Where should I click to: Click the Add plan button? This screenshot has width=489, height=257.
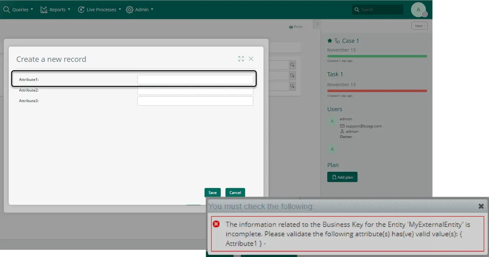(342, 177)
